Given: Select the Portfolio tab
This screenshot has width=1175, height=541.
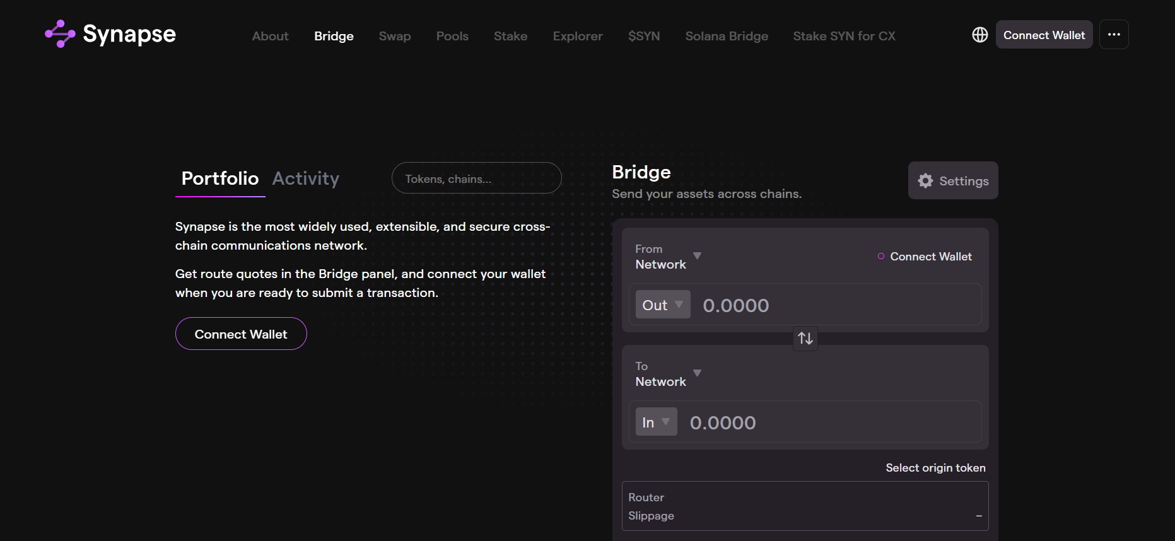Looking at the screenshot, I should 219,179.
